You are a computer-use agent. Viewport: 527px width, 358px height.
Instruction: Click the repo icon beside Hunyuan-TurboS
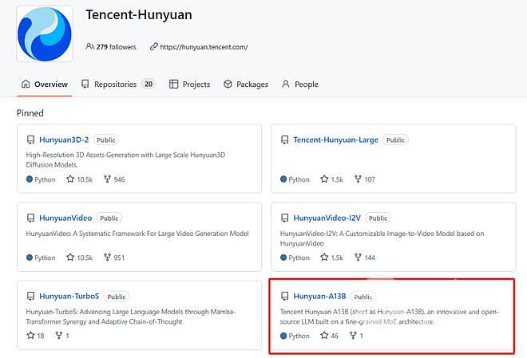pyautogui.click(x=30, y=296)
